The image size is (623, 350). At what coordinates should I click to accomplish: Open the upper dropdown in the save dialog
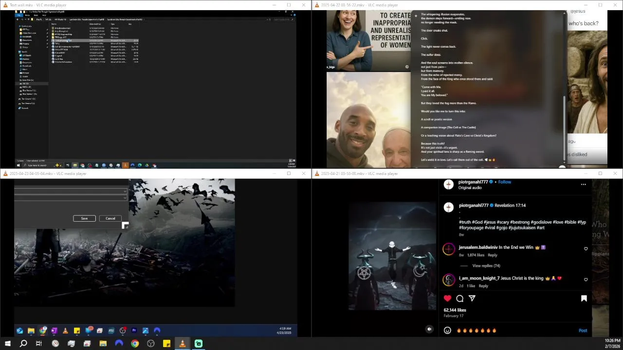coord(71,192)
